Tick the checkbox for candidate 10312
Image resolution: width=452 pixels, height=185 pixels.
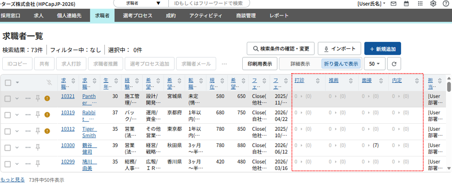8,131
